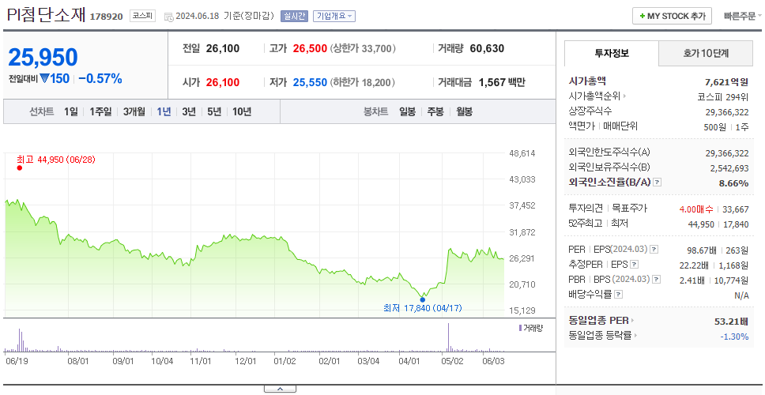
Task: Select the 3년 line chart period
Action: tap(189, 111)
